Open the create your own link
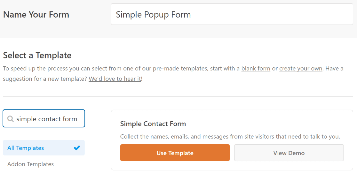Viewport: 357px width, 173px height. click(301, 68)
